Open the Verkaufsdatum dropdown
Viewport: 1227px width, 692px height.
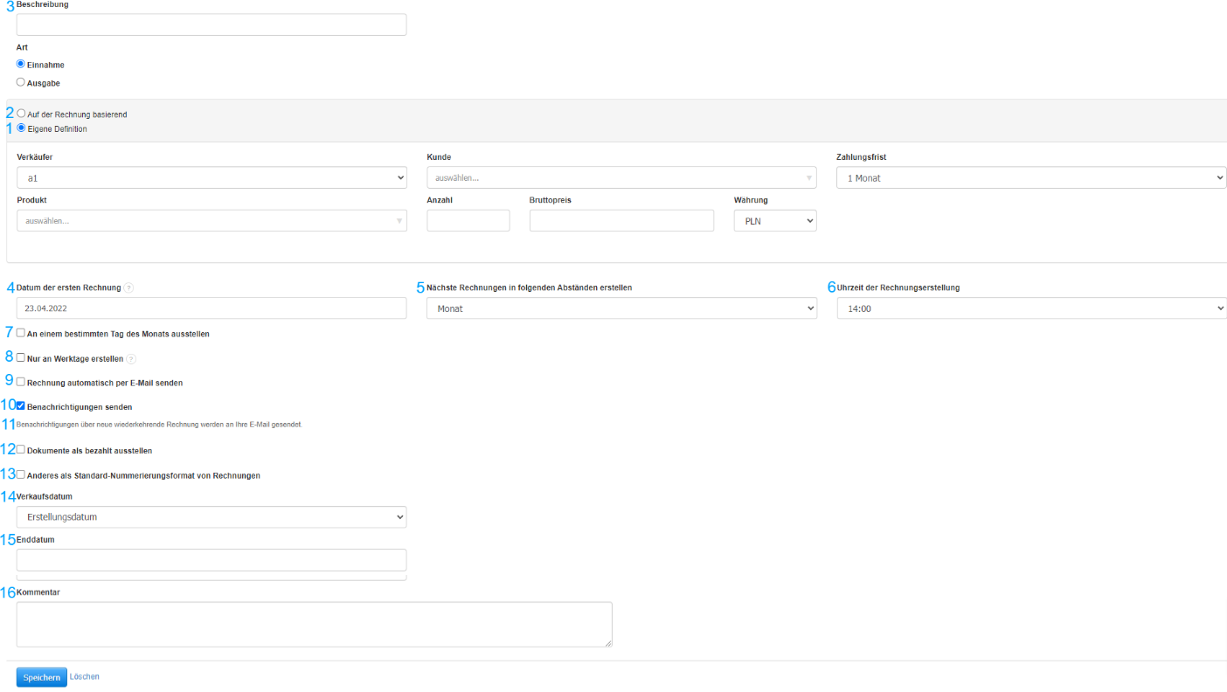click(211, 517)
